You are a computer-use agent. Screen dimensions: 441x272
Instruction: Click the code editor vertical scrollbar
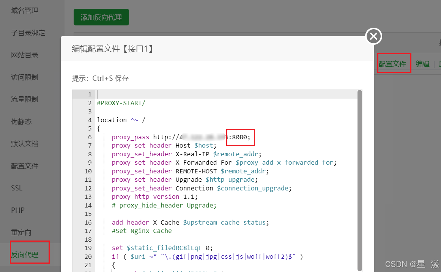point(359,180)
